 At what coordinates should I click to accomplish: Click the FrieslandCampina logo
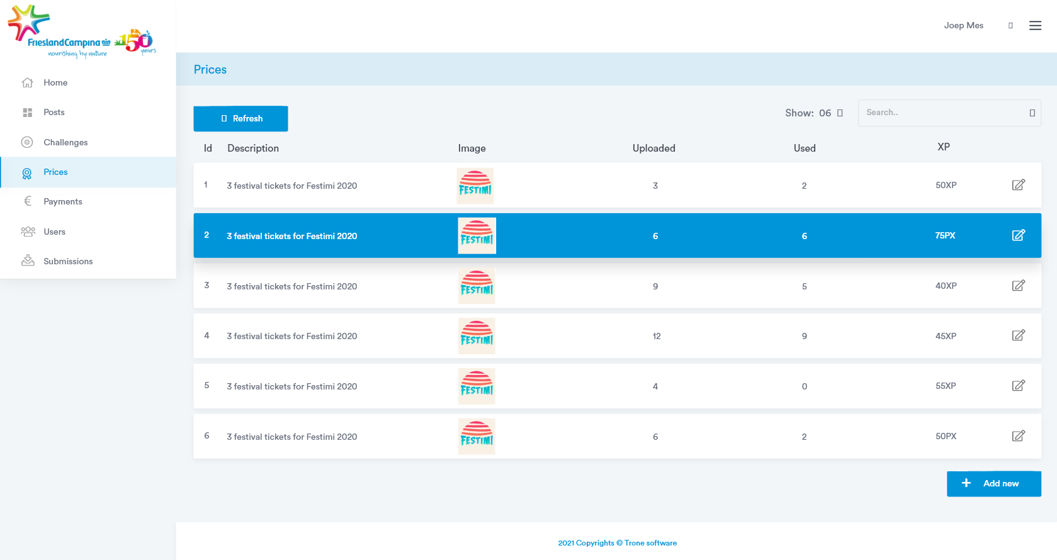tap(82, 33)
